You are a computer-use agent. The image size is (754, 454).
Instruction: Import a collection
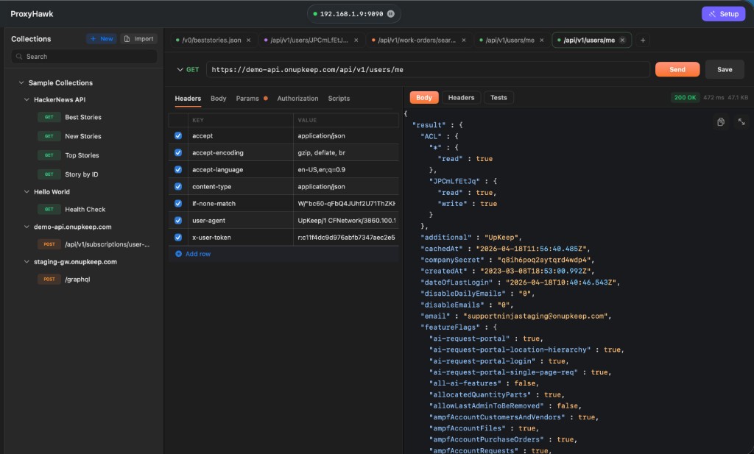click(x=139, y=39)
